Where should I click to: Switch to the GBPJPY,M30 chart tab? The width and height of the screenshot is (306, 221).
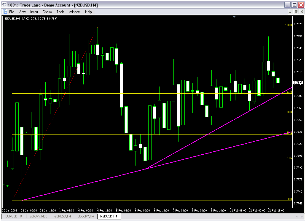(x=38, y=216)
